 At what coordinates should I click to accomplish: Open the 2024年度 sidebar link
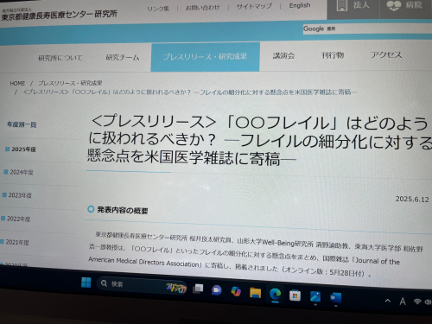[19, 172]
